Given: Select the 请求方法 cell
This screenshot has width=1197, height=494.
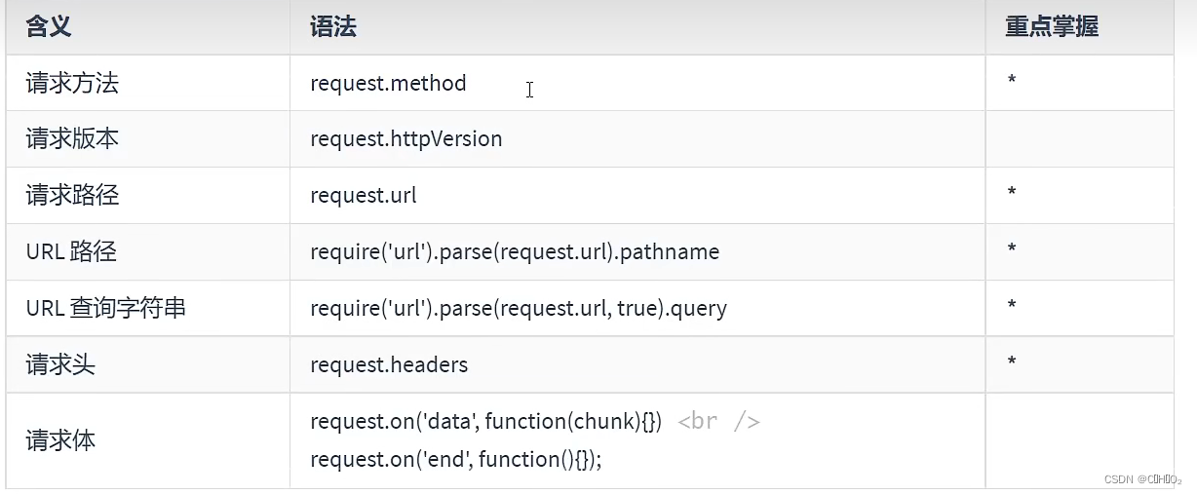Looking at the screenshot, I should (x=72, y=84).
